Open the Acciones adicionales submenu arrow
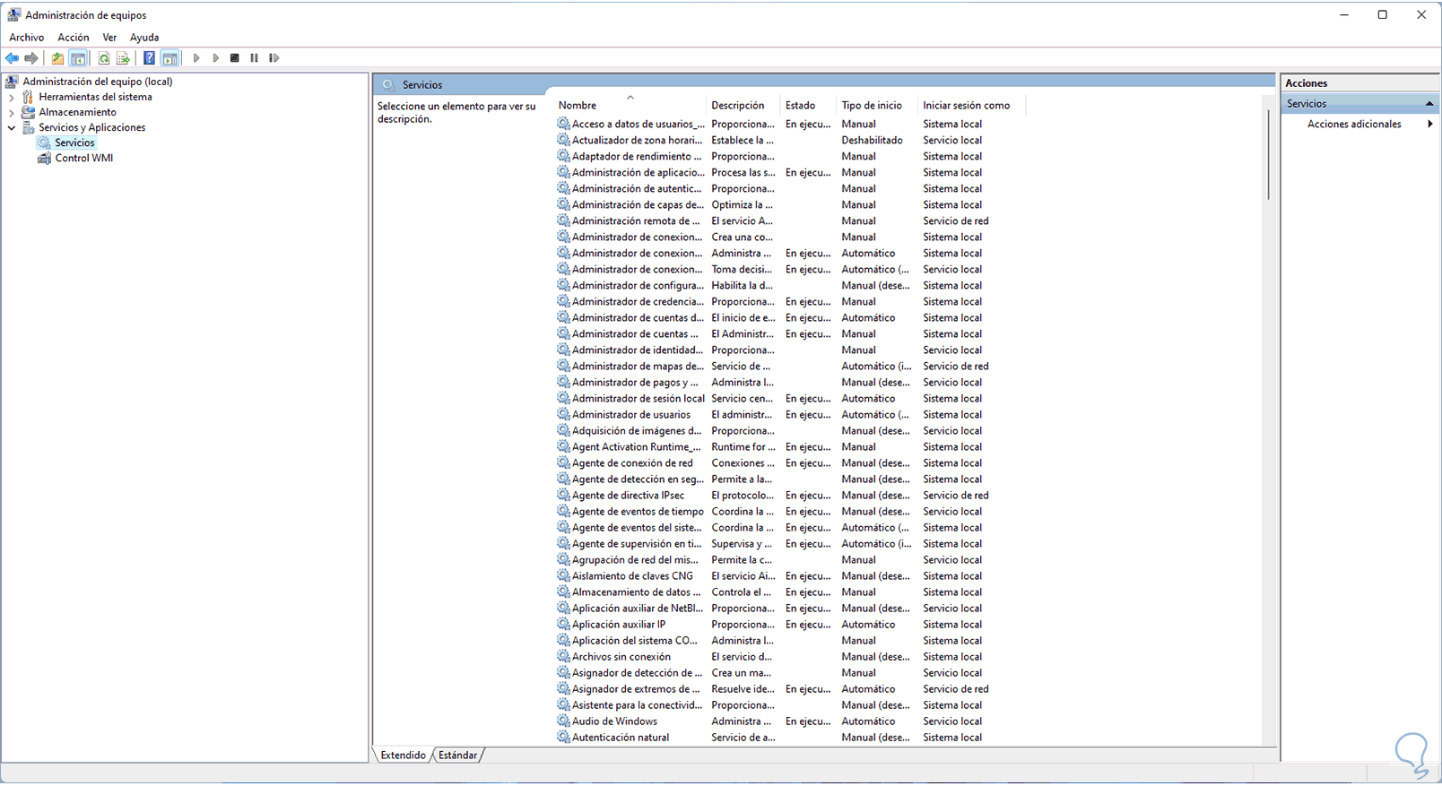1442x786 pixels. 1430,125
